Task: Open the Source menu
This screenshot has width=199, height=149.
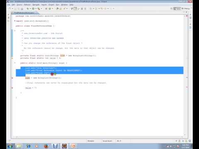Action: point(19,5)
